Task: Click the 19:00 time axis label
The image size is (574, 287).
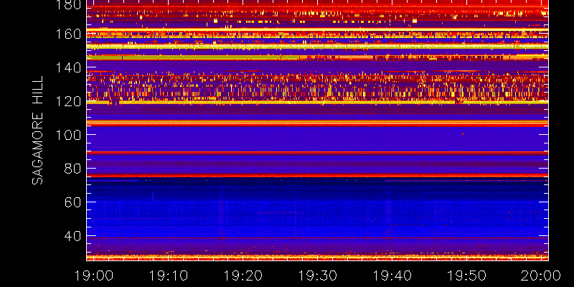Action: point(94,276)
